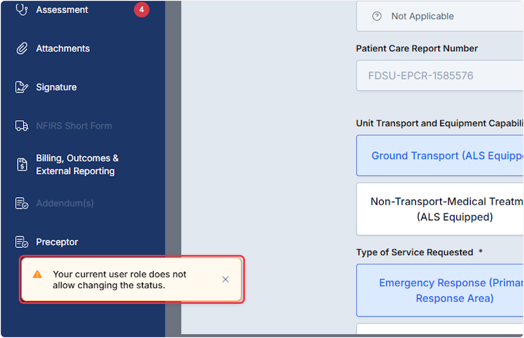Click the orange warning triangle icon
Screen dimensions: 524x338
(38, 274)
